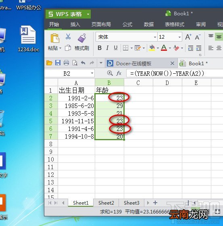Screen dimensions: 223x226
Task: Switch to Sheet2 tab
Action: pyautogui.click(x=106, y=203)
